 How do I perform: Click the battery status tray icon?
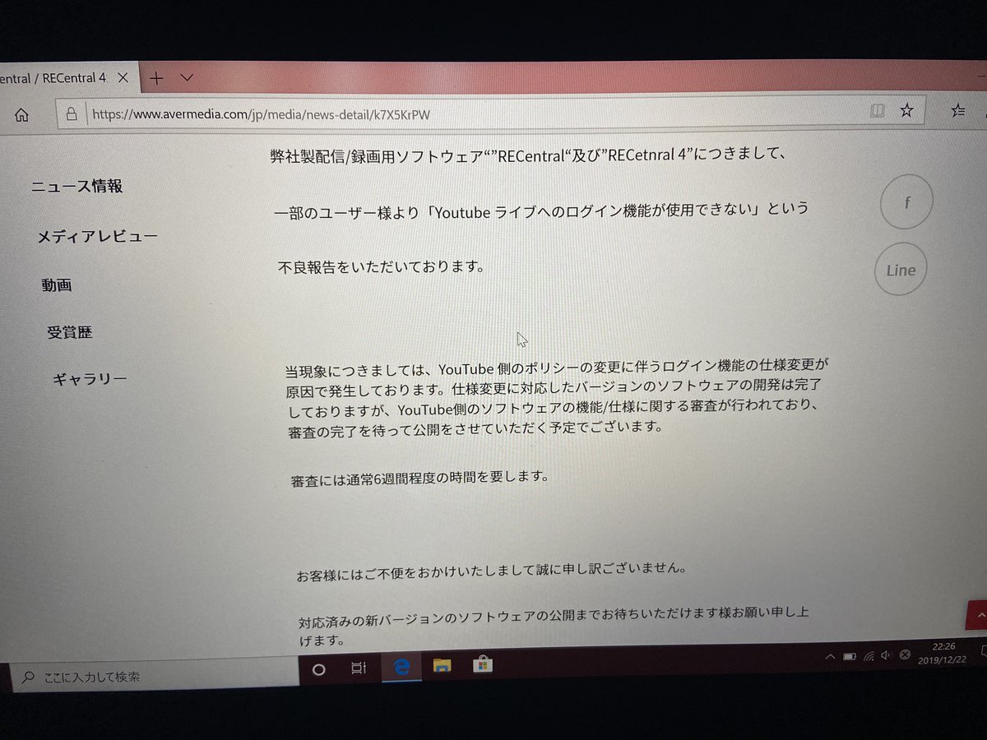click(850, 656)
